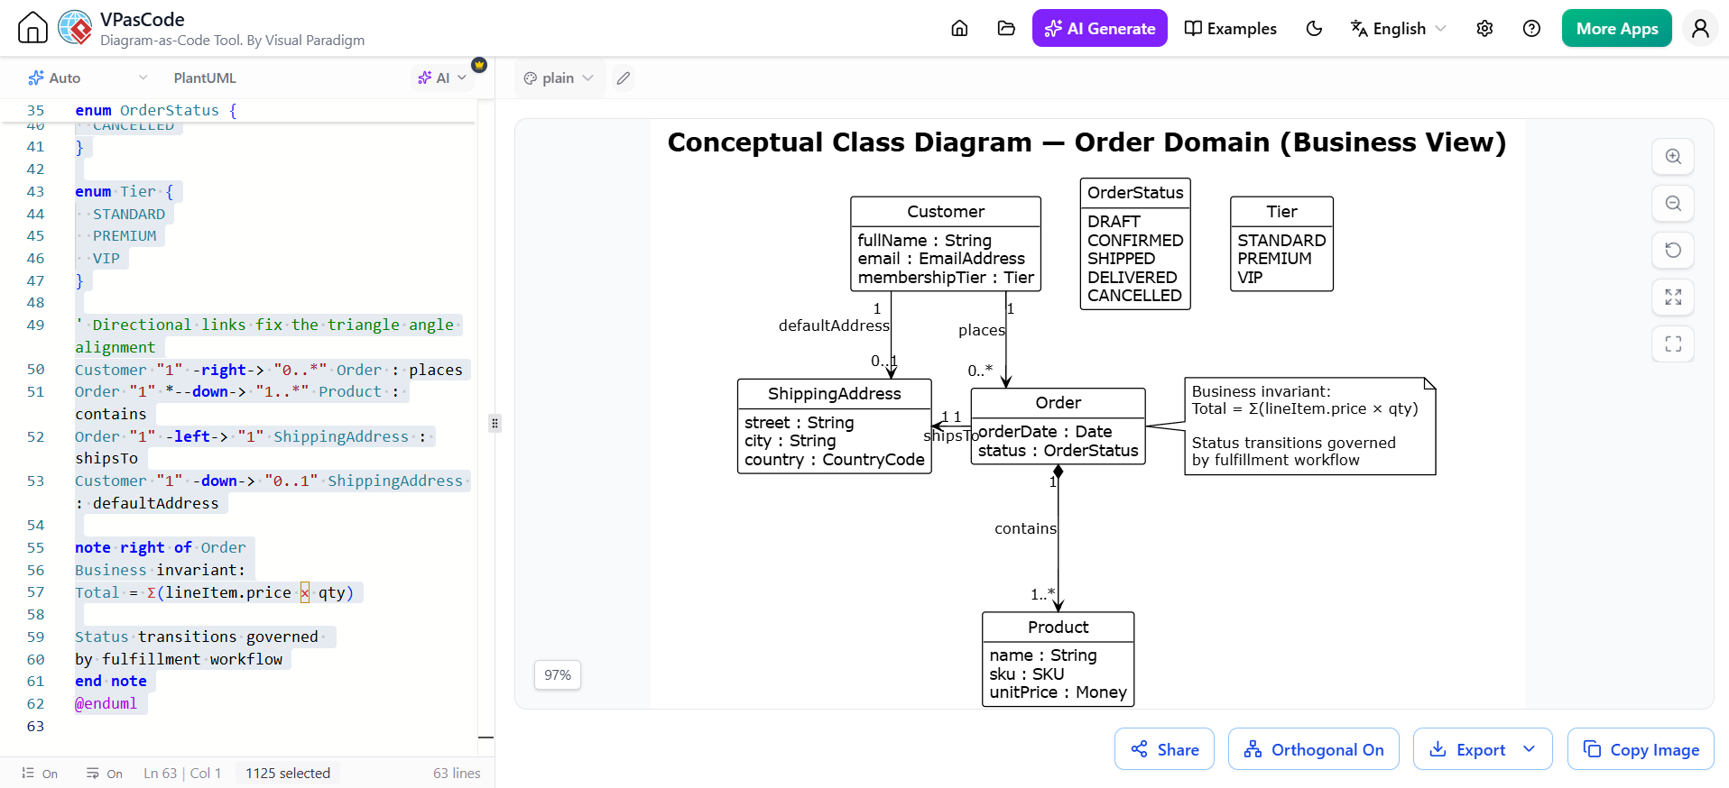Open the English language dropdown
Screen dimensions: 1729x788
pos(1398,28)
